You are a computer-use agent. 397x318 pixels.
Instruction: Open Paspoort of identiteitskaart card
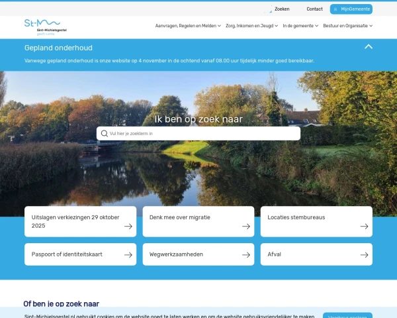(x=80, y=254)
